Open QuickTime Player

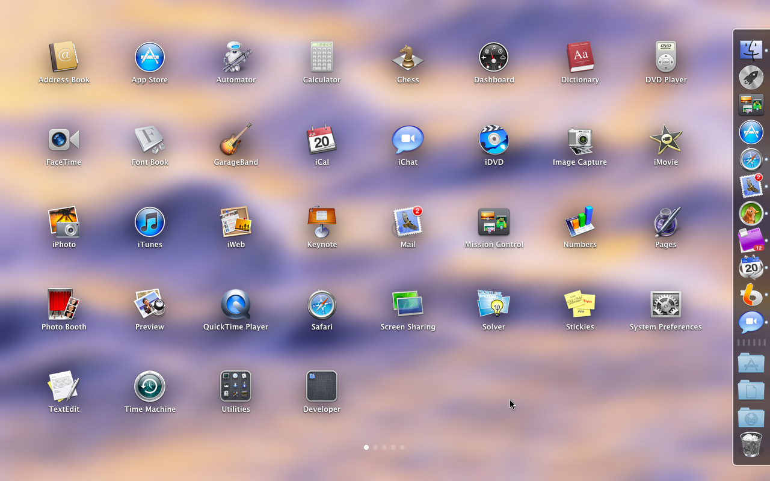point(236,304)
